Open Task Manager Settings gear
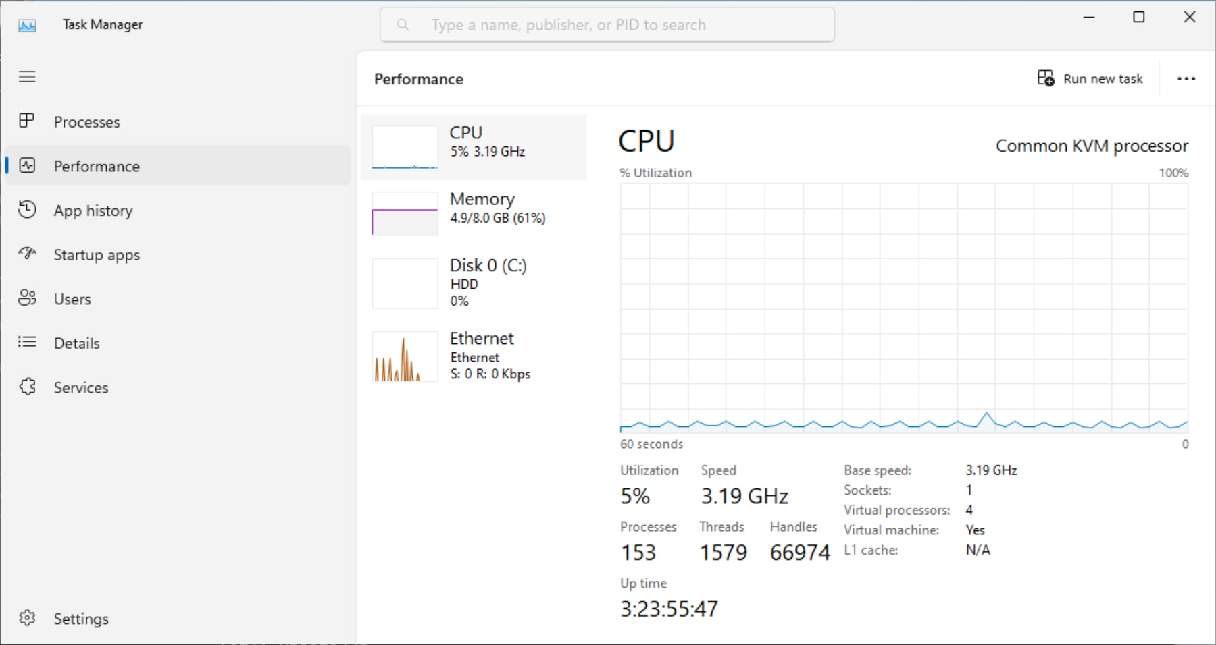Screen dimensions: 1216x645 (x=27, y=618)
